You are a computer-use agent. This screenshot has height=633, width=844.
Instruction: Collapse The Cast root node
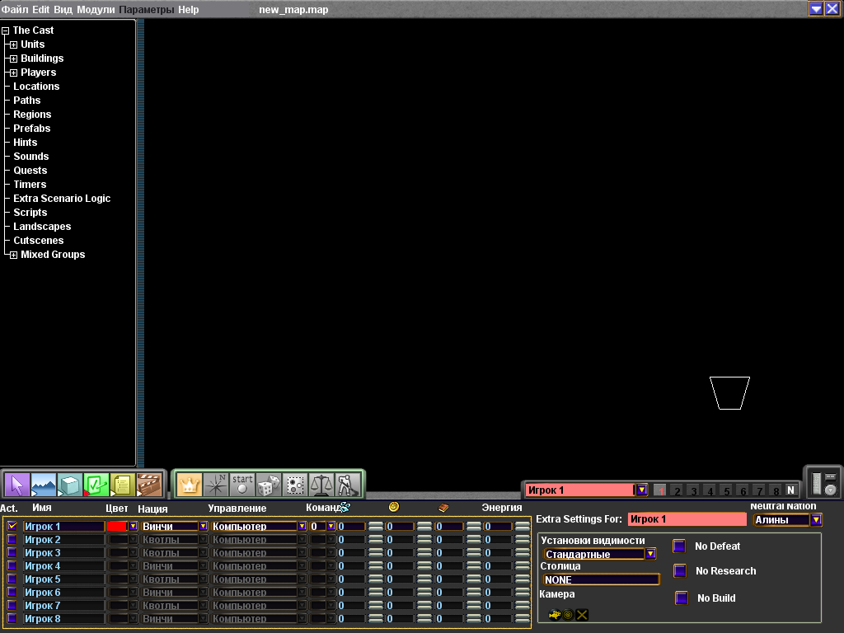point(6,31)
